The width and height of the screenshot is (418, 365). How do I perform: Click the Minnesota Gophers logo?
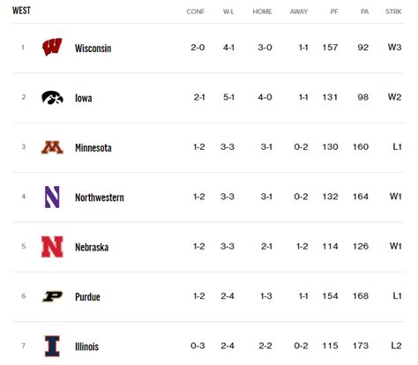[52, 147]
